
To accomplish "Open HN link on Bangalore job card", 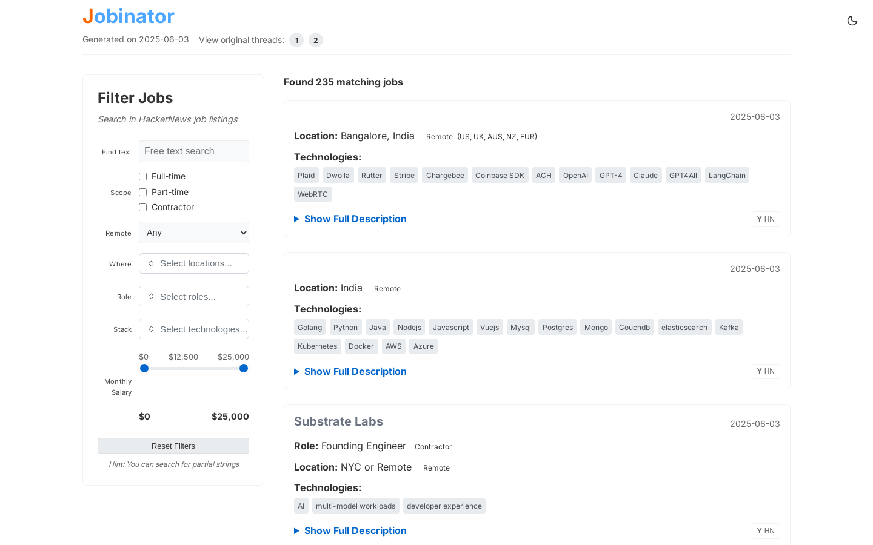I will (766, 219).
